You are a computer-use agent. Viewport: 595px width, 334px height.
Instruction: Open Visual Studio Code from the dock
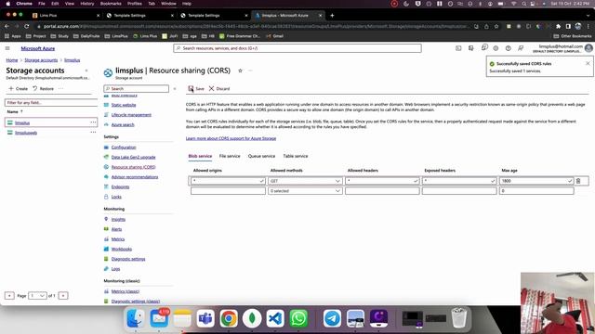coord(275,318)
